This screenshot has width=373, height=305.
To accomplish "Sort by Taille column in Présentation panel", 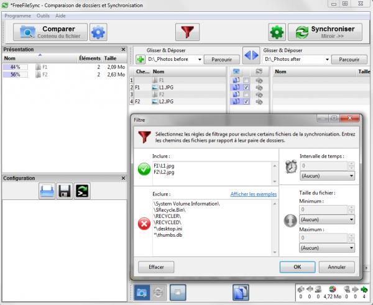I will click(110, 58).
